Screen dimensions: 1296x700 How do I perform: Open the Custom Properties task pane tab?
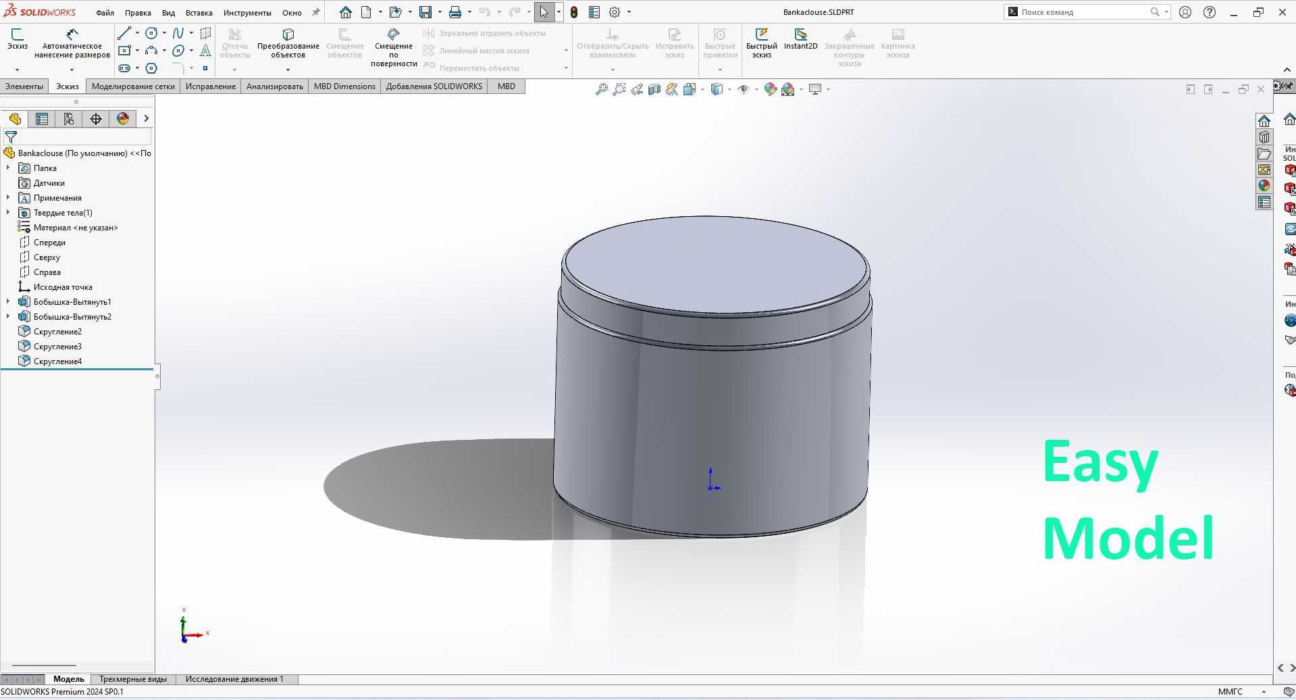(1264, 202)
